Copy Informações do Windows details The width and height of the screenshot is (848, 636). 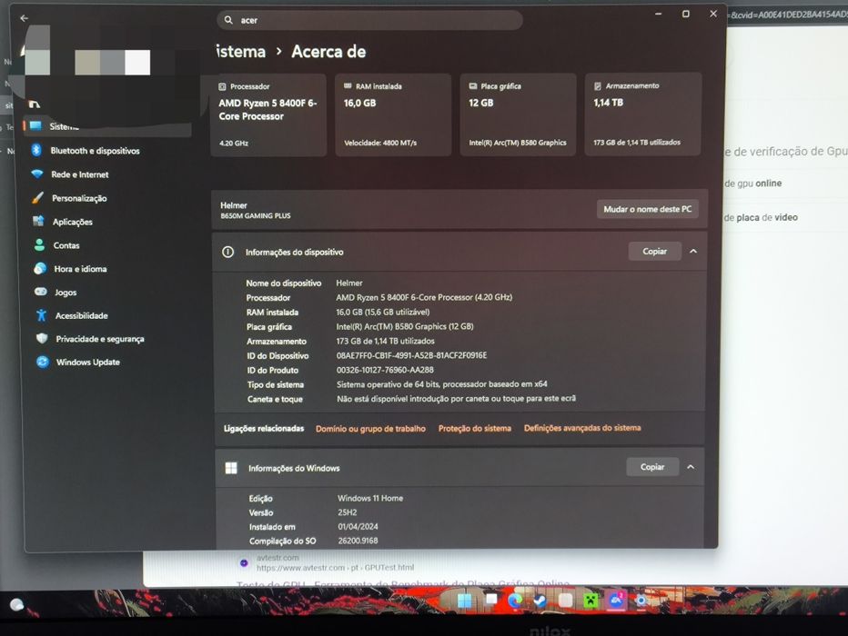tap(652, 467)
